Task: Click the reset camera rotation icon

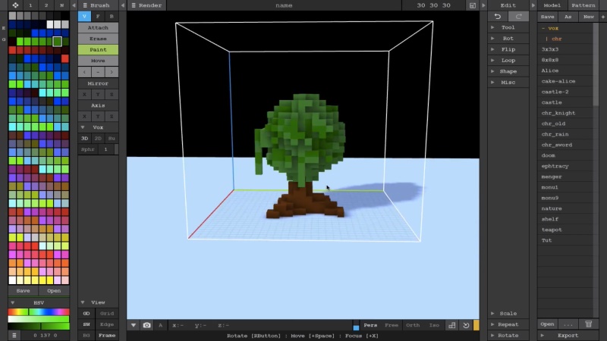Action: pos(465,325)
